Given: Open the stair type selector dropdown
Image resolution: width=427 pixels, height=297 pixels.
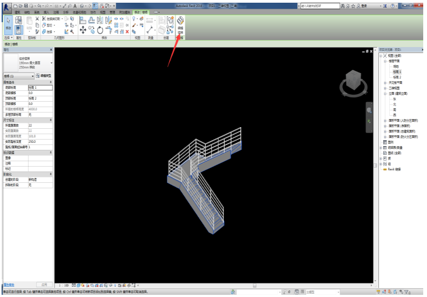Looking at the screenshot, I should (x=51, y=63).
